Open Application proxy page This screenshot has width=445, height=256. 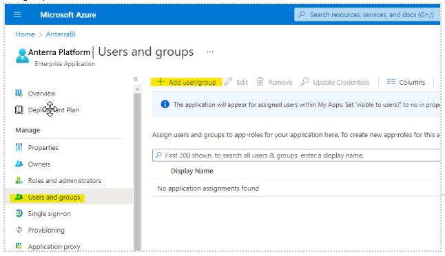click(48, 246)
